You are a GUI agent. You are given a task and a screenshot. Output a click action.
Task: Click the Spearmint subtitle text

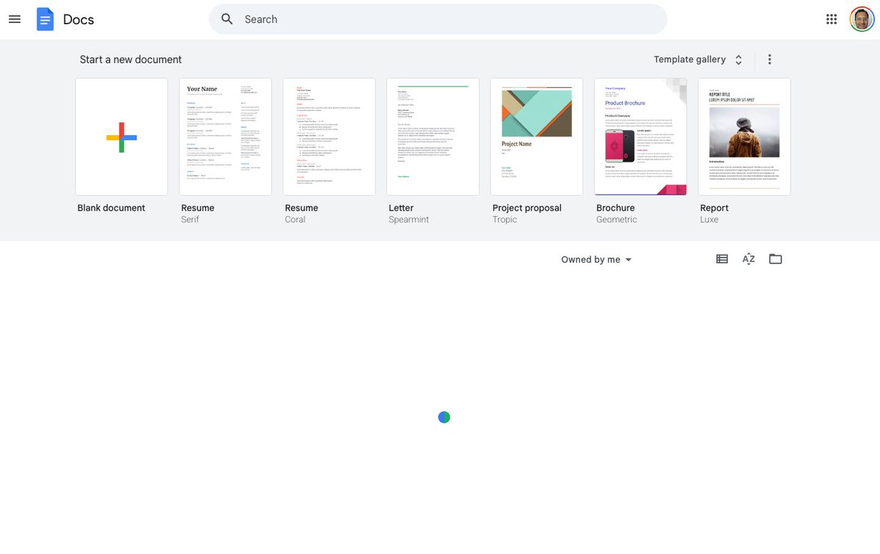pyautogui.click(x=408, y=219)
